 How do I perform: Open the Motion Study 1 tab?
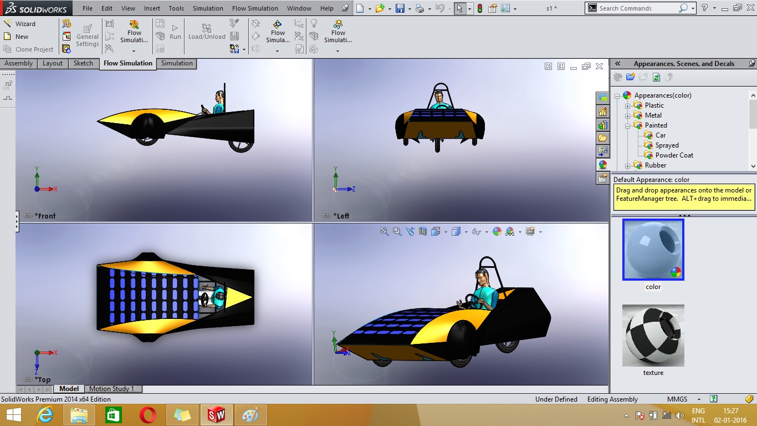pyautogui.click(x=111, y=389)
